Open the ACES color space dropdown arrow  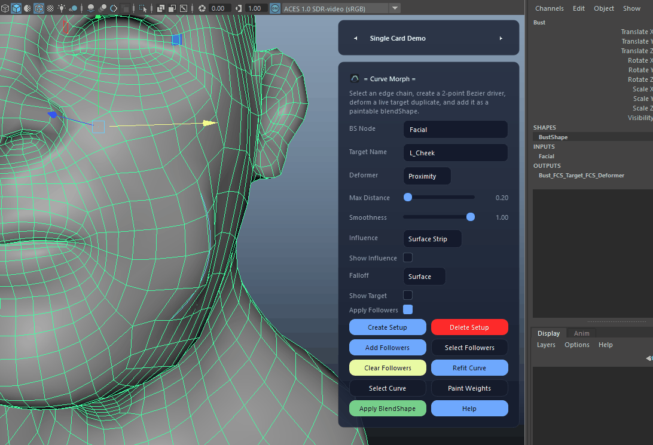pyautogui.click(x=395, y=8)
